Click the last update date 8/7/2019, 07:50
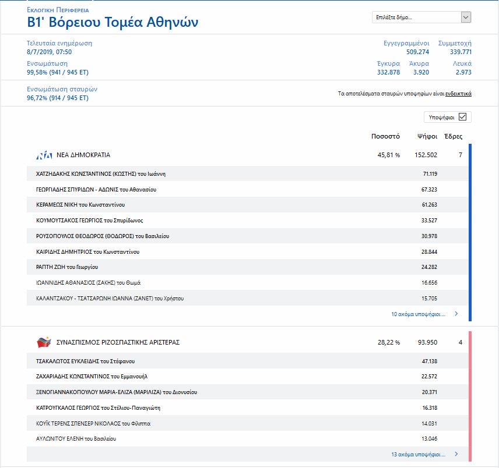The image size is (499, 468). click(x=50, y=52)
